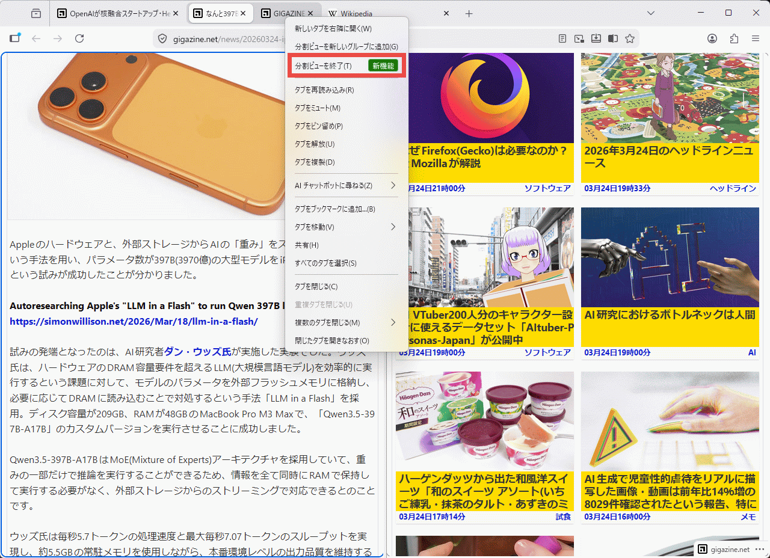This screenshot has height=558, width=770.
Task: Open the simonwillison.net llm-in-a-flash link
Action: point(134,321)
